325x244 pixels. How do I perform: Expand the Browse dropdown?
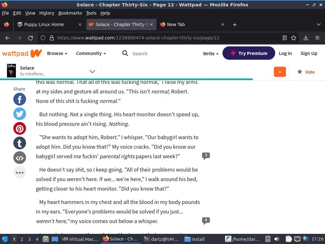(57, 53)
